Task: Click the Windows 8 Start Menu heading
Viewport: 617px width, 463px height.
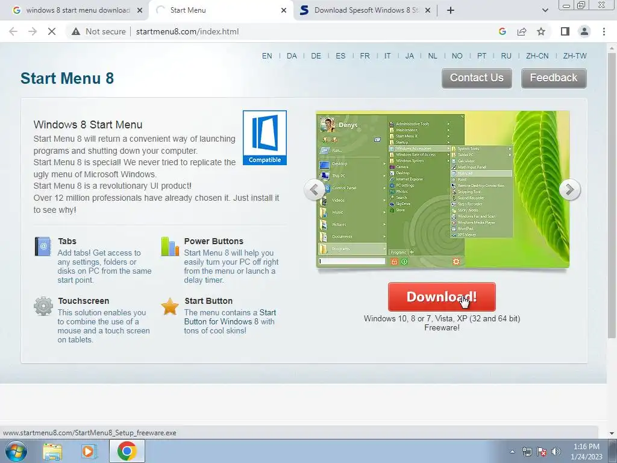Action: tap(88, 125)
